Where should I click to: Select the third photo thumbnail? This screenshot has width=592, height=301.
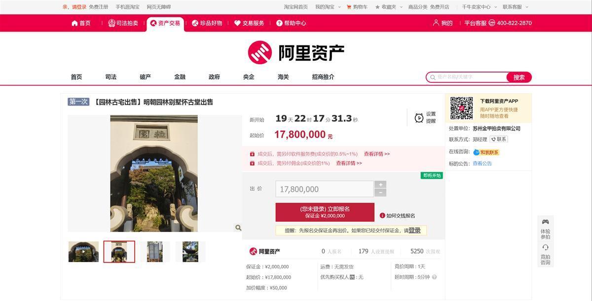coord(154,252)
